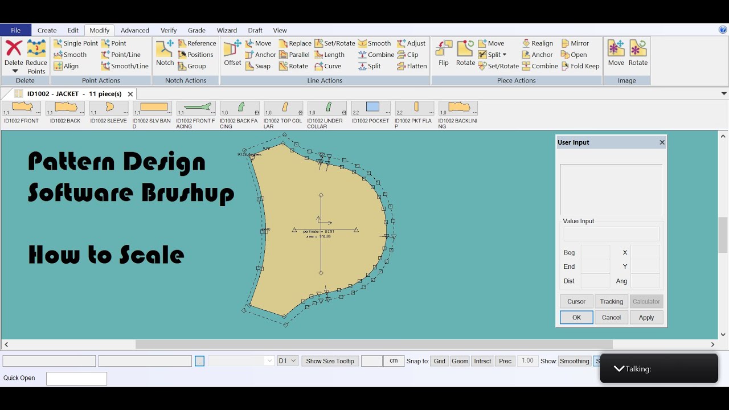Open the Delete dropdown arrow
This screenshot has height=410, width=729.
point(15,72)
